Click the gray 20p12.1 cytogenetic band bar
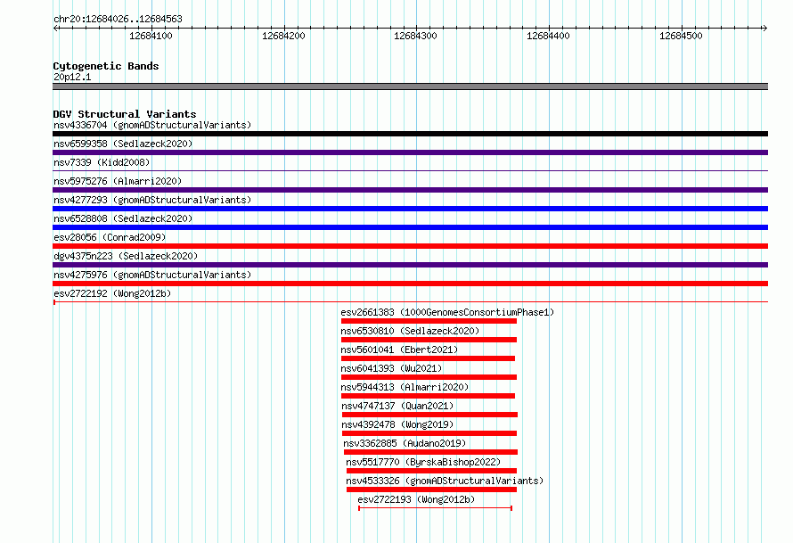The height and width of the screenshot is (543, 793). point(410,86)
